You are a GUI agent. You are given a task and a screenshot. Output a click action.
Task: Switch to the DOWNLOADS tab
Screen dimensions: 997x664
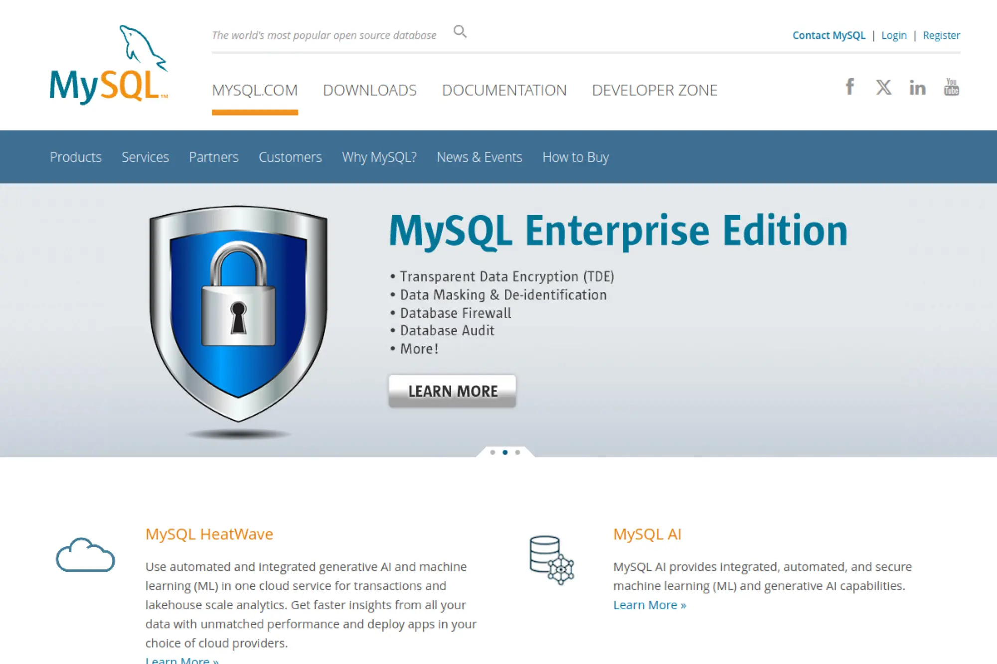point(370,90)
